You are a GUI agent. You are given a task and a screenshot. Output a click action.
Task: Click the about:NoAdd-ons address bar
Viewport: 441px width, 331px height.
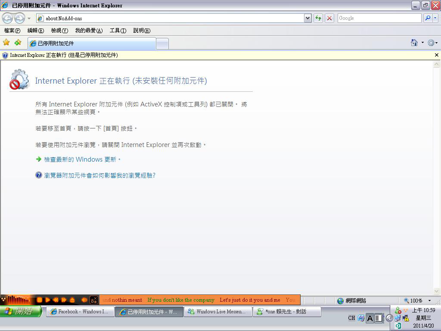(171, 18)
